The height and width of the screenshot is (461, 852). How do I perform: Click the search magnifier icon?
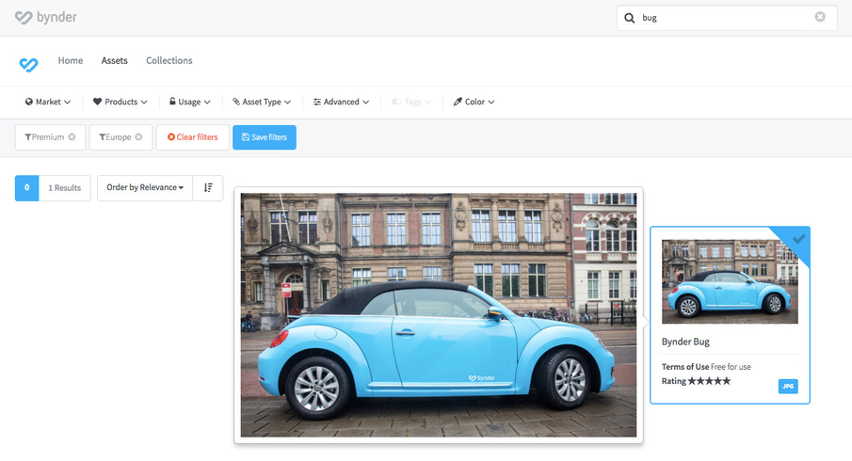pyautogui.click(x=629, y=18)
